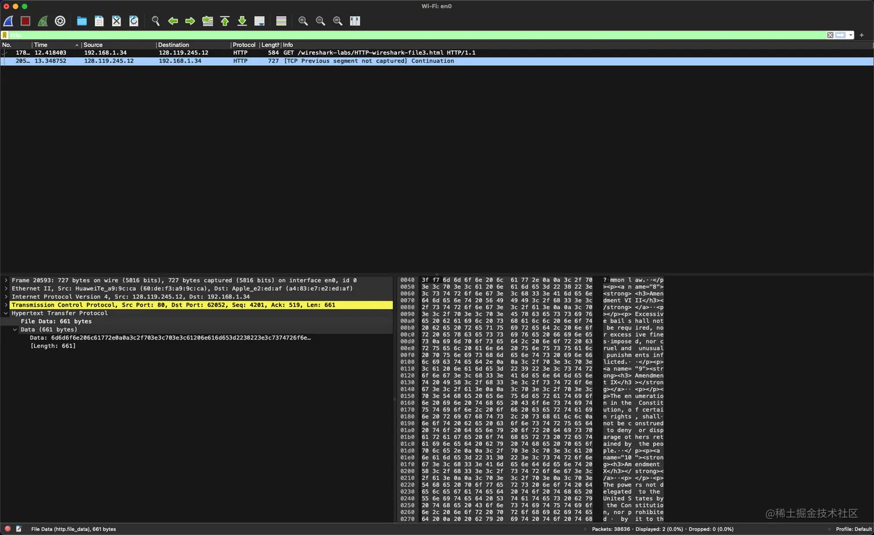This screenshot has width=874, height=535.
Task: Jump to the first packet
Action: [x=225, y=21]
